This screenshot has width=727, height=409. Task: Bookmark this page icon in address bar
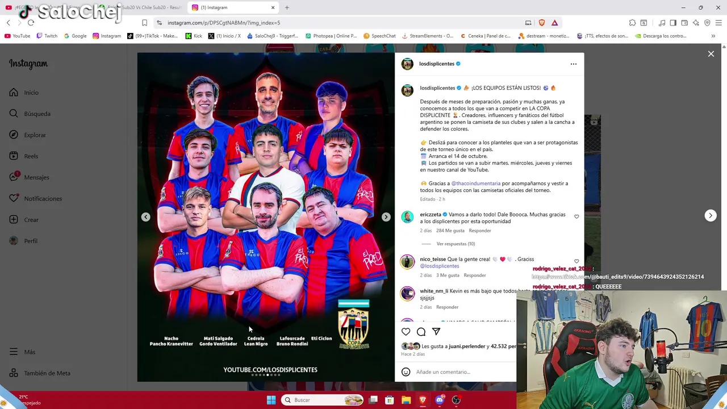coord(144,23)
